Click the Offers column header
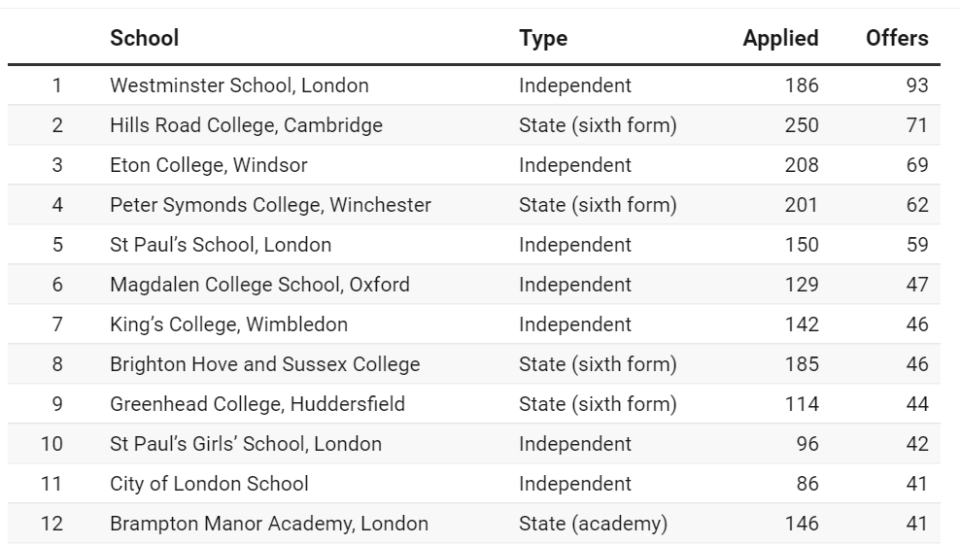961x545 pixels. 897,38
